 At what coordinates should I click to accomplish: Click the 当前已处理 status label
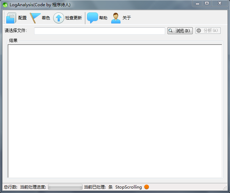click(x=95, y=187)
